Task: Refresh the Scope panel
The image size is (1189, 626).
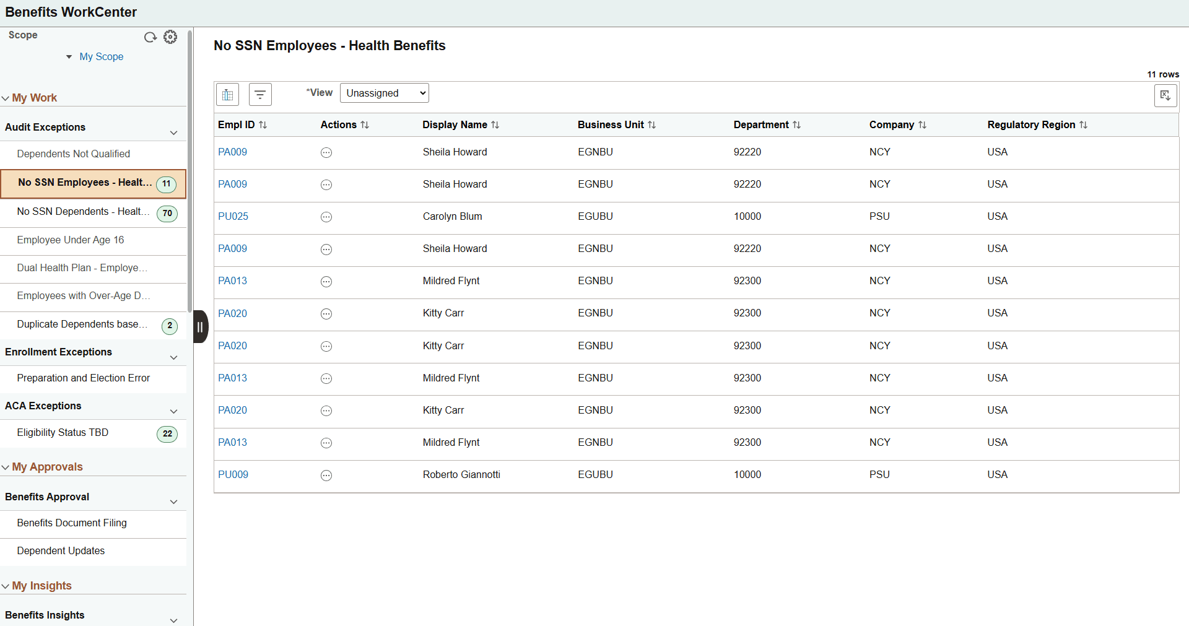Action: pyautogui.click(x=150, y=37)
